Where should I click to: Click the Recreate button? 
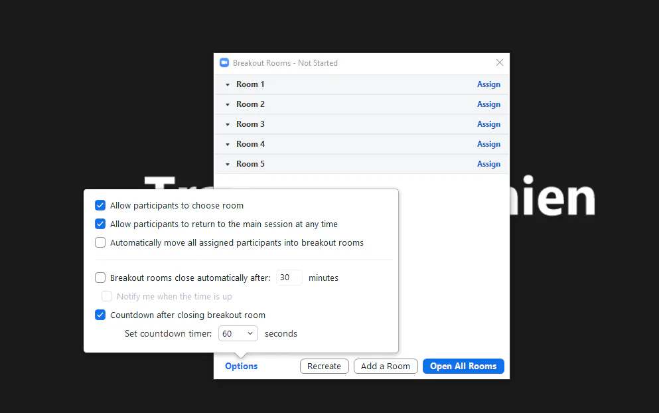(324, 367)
